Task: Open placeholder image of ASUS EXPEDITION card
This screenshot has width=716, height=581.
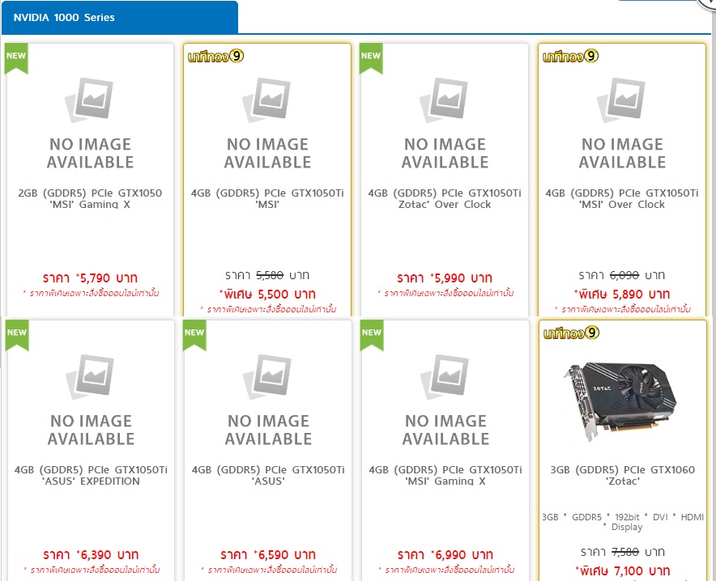Action: (91, 400)
